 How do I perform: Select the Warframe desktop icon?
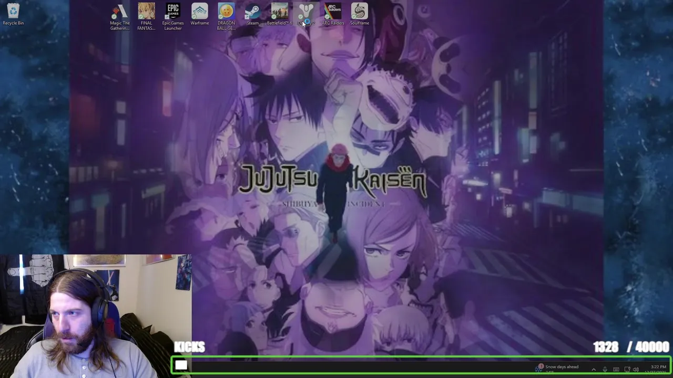(200, 14)
